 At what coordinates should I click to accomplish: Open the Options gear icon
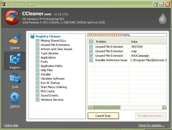(x=15, y=98)
